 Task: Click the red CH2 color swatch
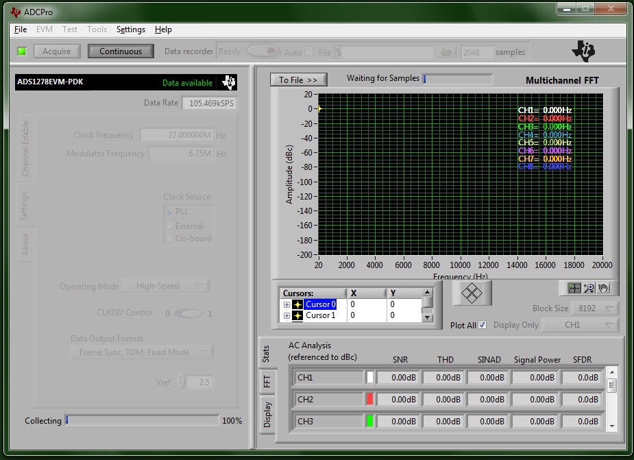[370, 399]
